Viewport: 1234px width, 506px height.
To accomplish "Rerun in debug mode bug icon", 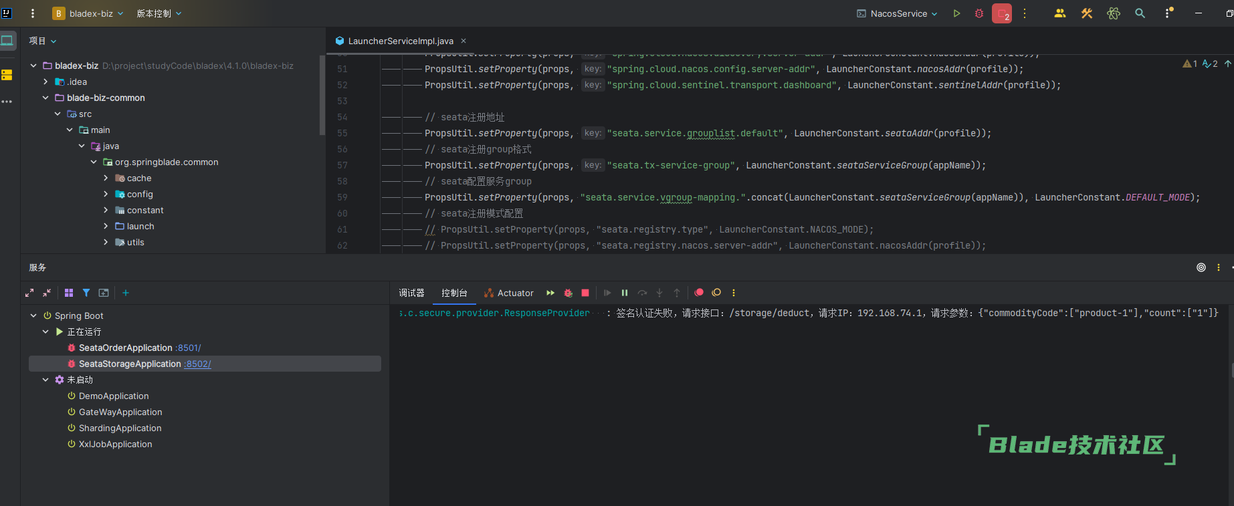I will [568, 293].
